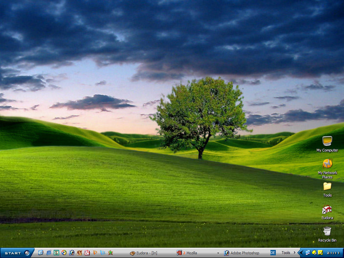Open the START menu button
The width and height of the screenshot is (344, 258).
point(17,253)
